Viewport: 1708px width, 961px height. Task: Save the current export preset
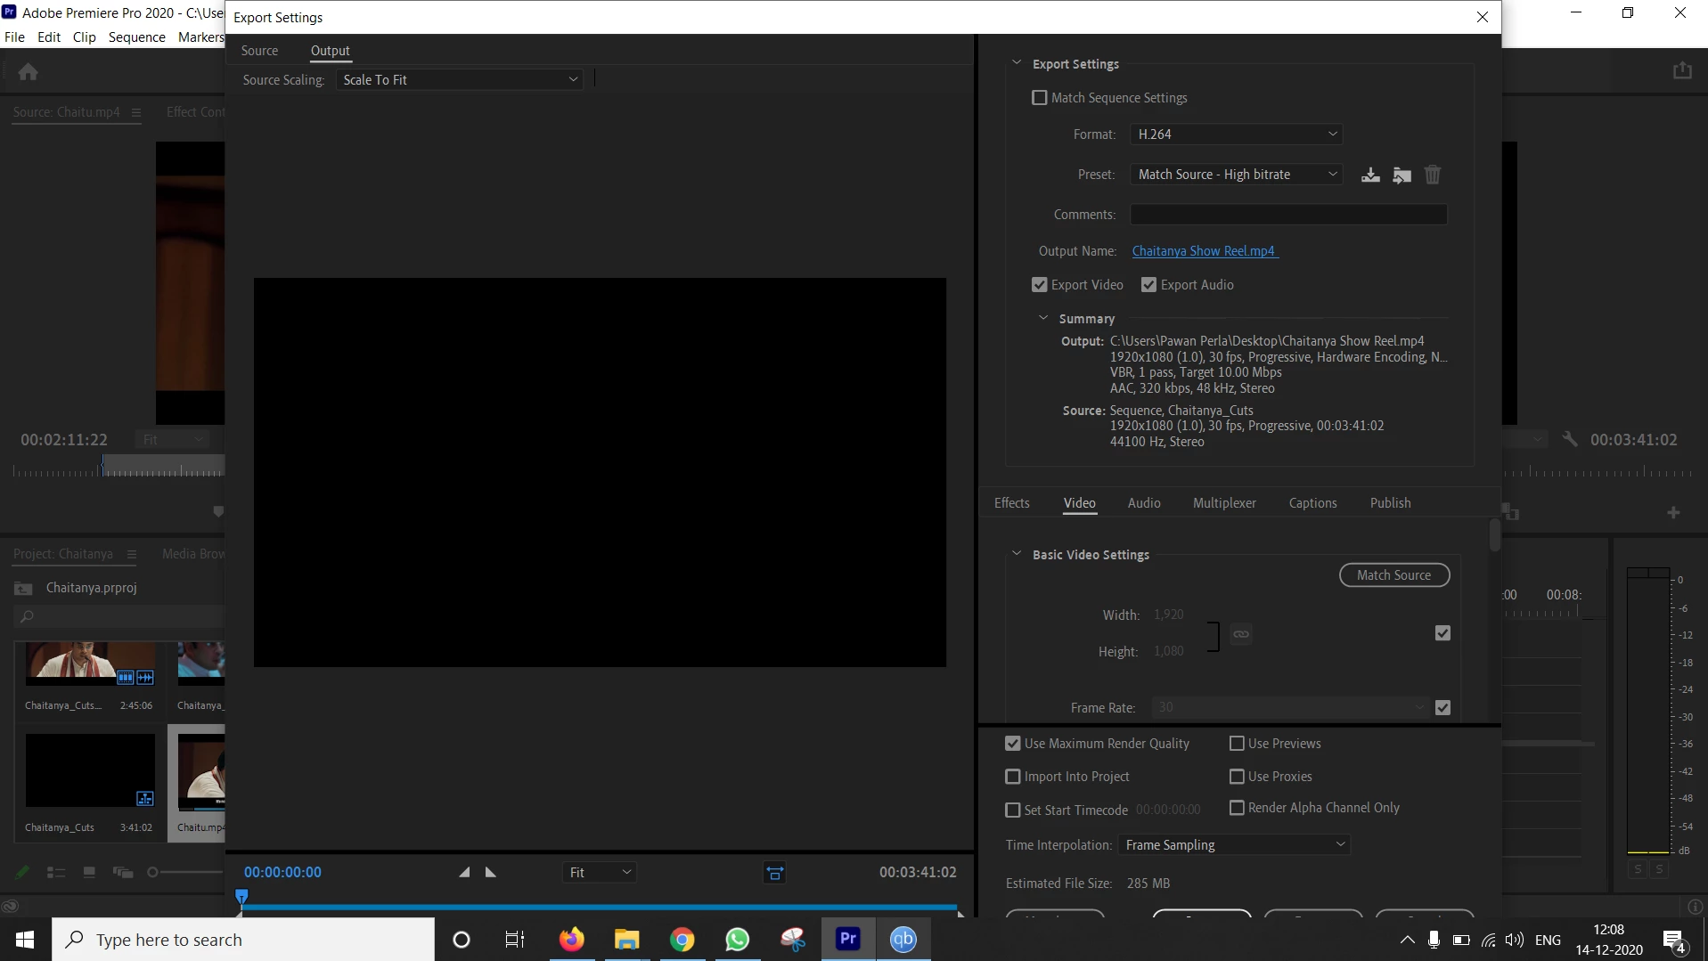coord(1370,175)
